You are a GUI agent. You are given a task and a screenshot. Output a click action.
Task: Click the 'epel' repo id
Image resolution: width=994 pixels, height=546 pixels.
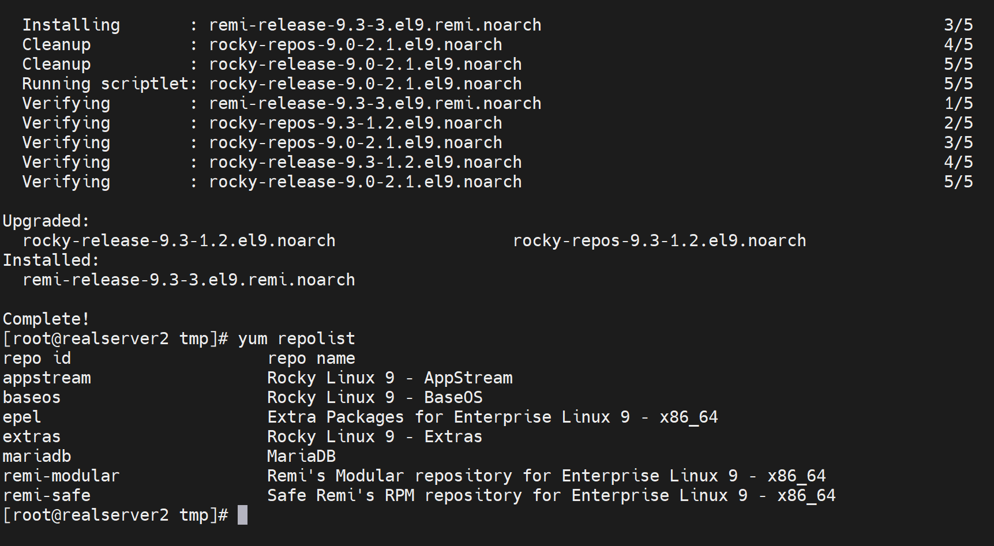tap(22, 417)
